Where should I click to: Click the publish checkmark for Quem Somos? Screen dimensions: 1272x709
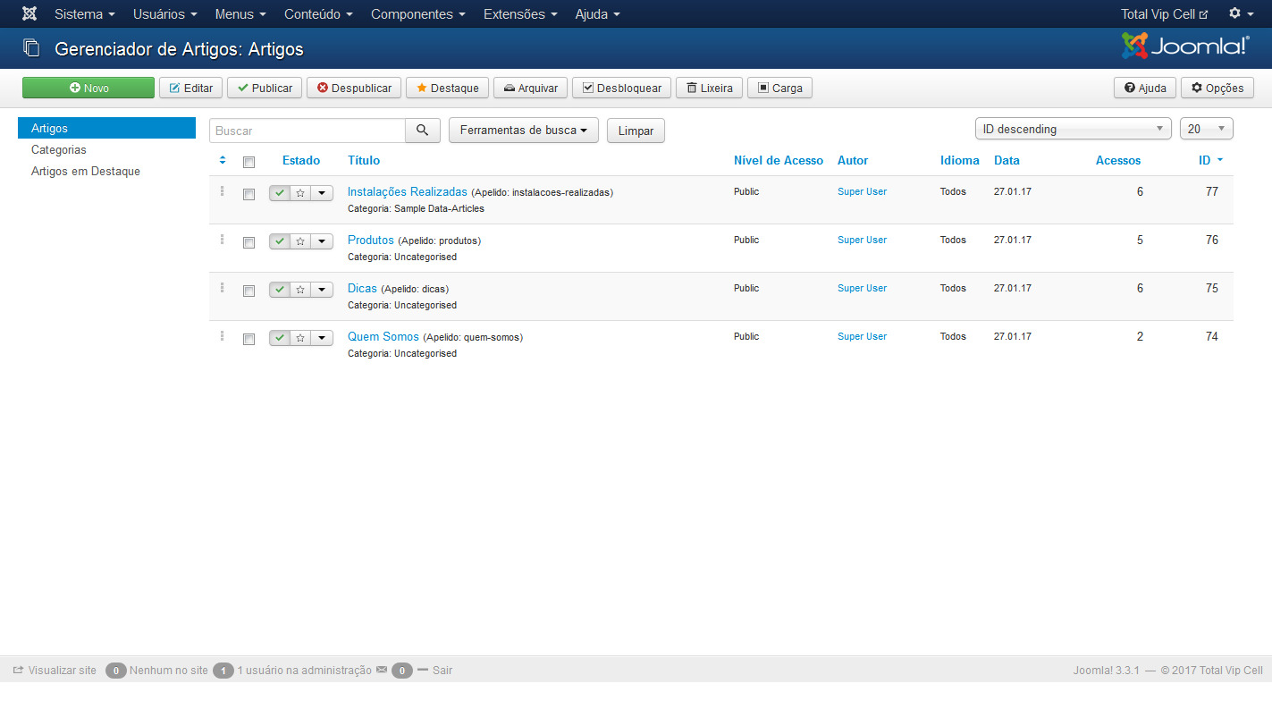click(280, 337)
